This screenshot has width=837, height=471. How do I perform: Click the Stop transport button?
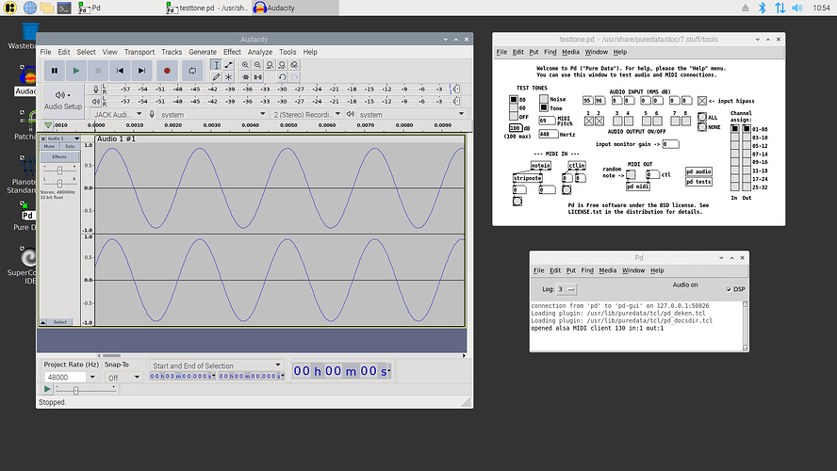98,71
